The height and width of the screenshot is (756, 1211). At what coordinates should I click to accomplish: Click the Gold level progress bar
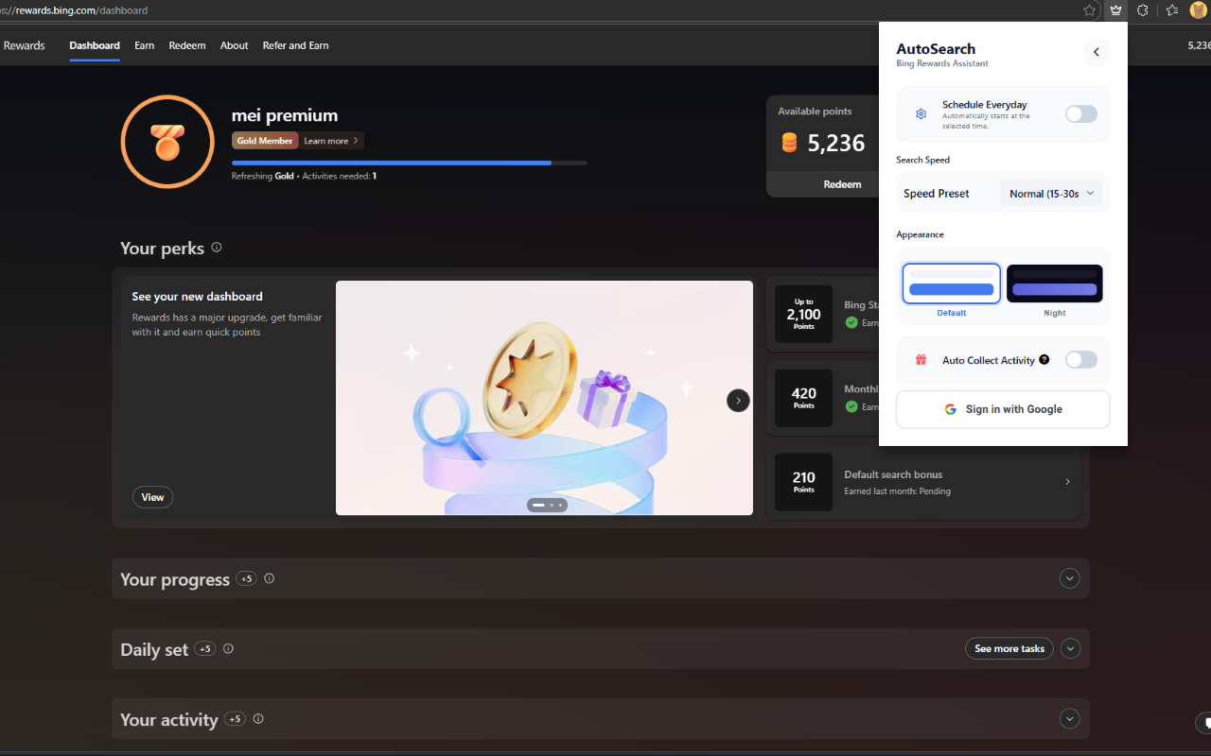410,163
